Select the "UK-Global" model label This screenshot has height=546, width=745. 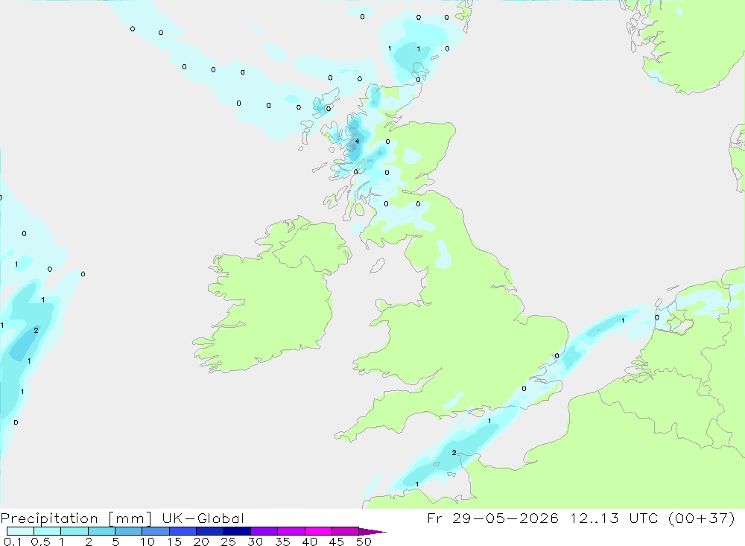203,518
